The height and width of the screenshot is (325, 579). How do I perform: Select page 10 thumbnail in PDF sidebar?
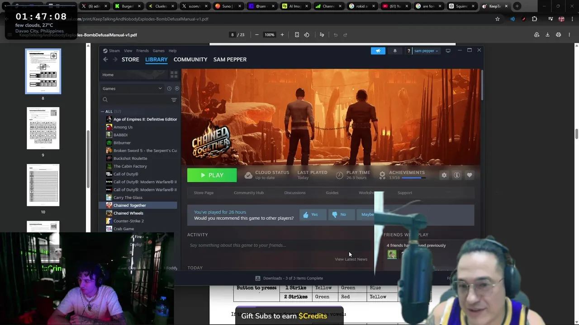point(43,185)
